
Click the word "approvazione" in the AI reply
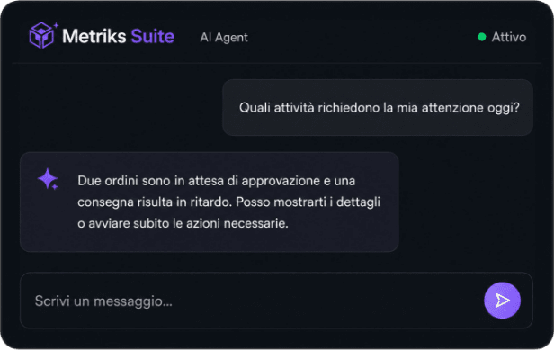pos(281,181)
